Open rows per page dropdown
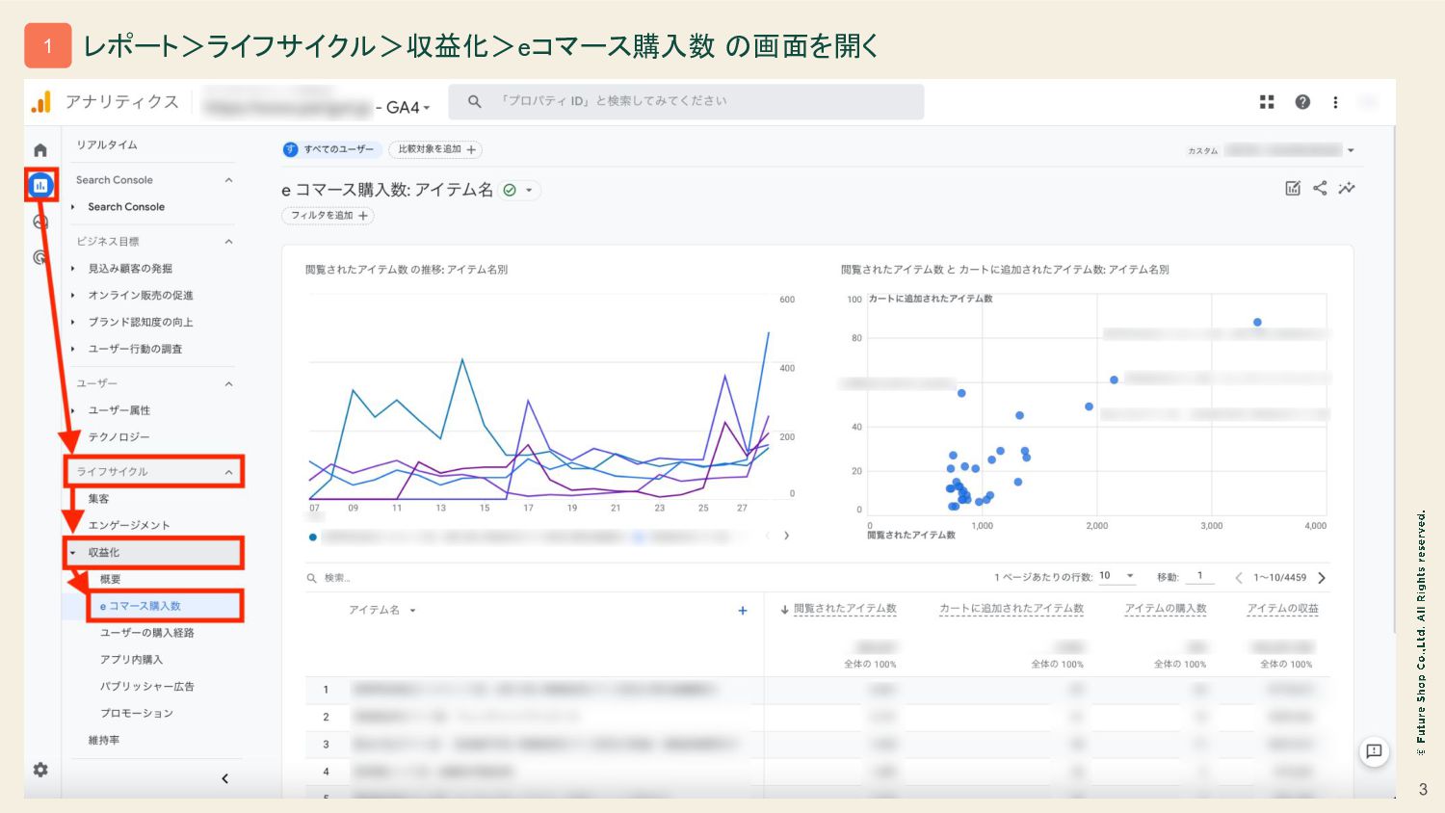This screenshot has width=1445, height=813. pyautogui.click(x=1117, y=577)
